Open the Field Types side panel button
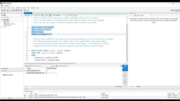The image size is (180, 101). pos(125,81)
